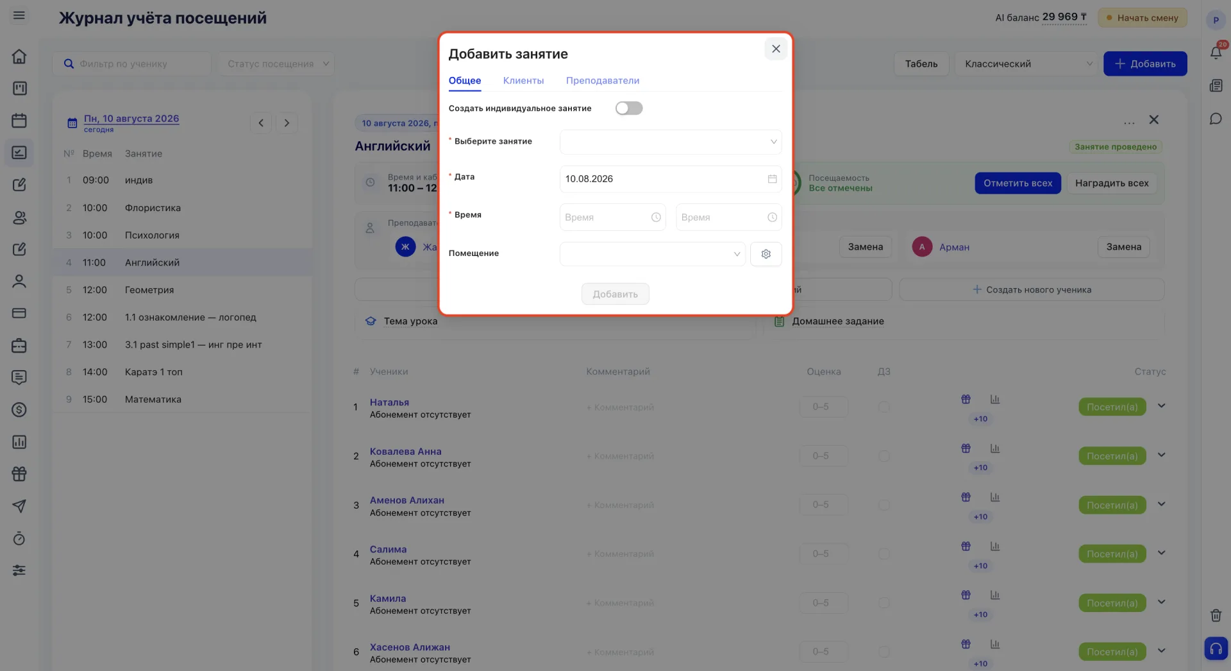Switch to the Клиенты tab
The image size is (1231, 671).
(x=523, y=81)
